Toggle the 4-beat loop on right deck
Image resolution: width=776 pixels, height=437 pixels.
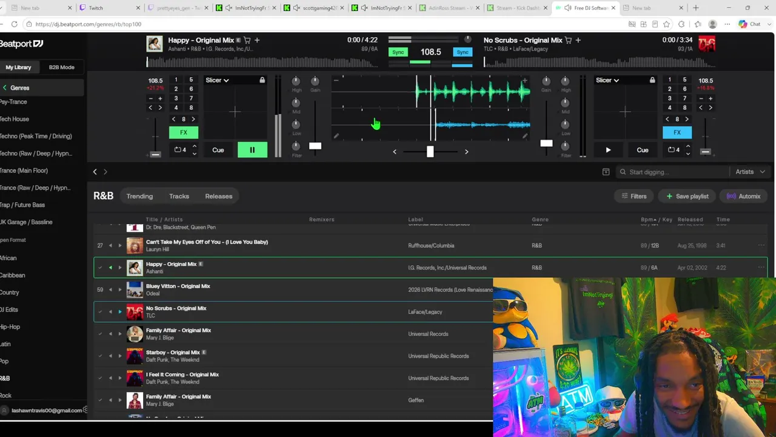674,150
